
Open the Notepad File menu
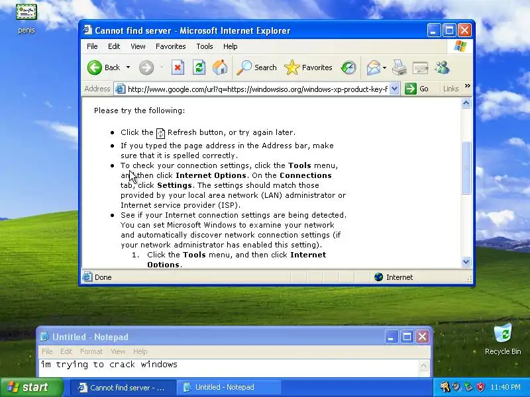[x=47, y=351]
